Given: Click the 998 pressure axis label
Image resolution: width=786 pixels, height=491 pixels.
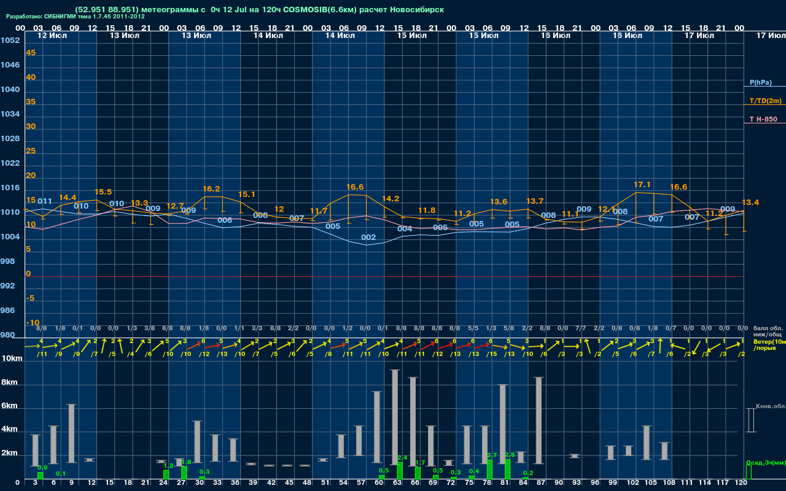Looking at the screenshot, I should [7, 261].
